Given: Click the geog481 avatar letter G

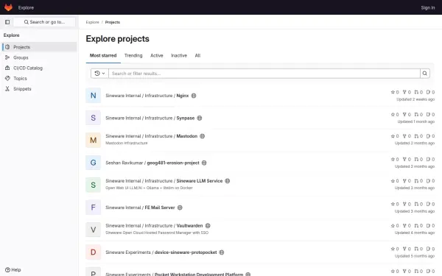Looking at the screenshot, I should 94,163.
